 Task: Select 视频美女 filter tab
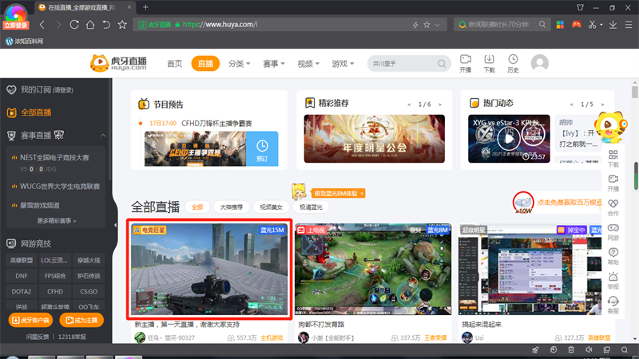point(271,207)
